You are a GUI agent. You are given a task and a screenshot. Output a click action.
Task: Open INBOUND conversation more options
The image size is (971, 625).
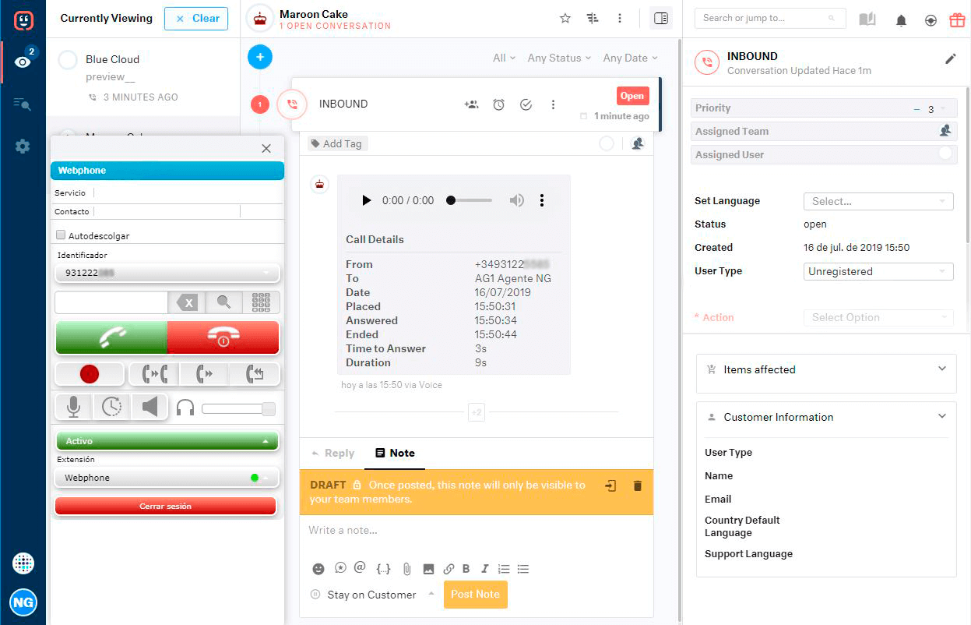pyautogui.click(x=553, y=104)
